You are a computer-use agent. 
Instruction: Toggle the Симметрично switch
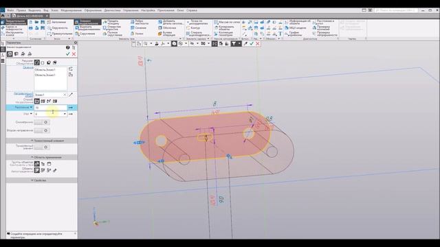tap(41, 122)
